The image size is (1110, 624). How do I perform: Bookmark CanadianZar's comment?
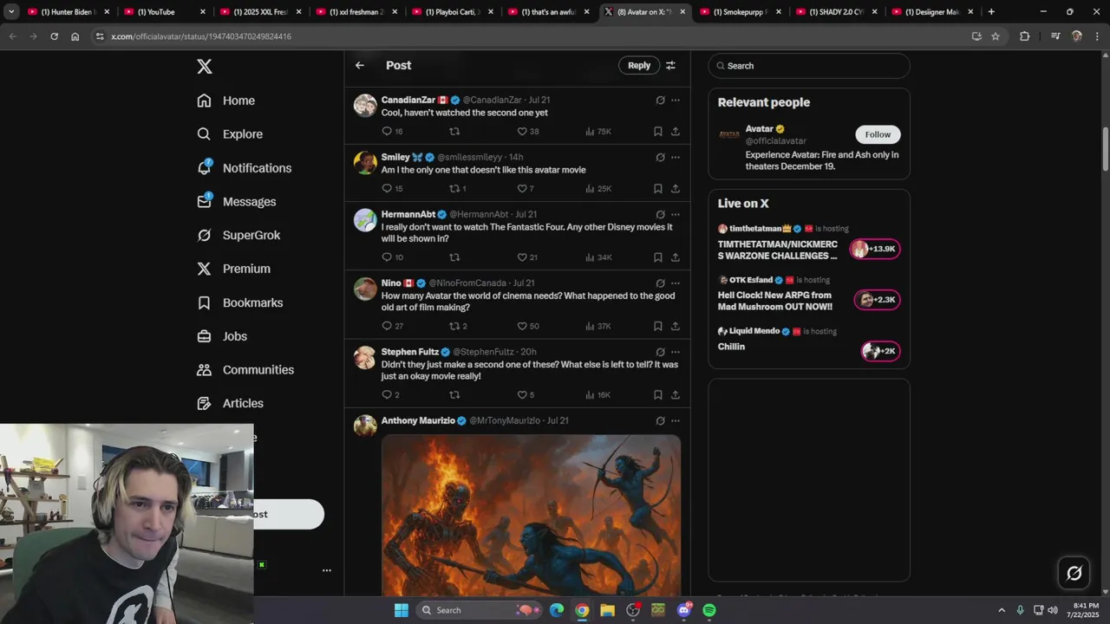pyautogui.click(x=658, y=132)
